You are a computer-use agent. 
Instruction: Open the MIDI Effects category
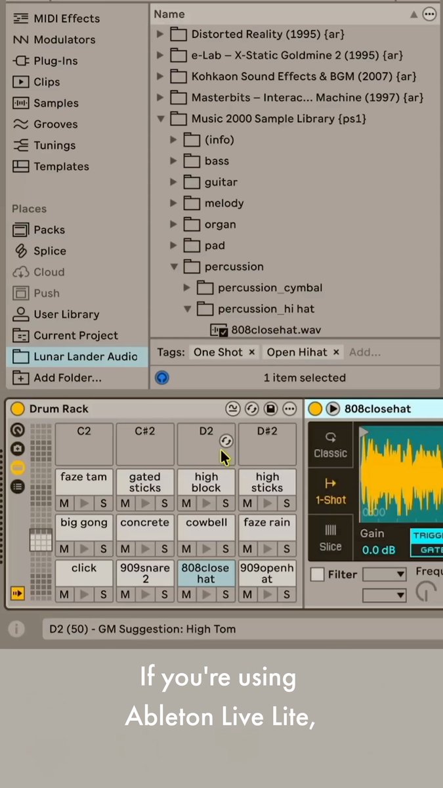56,18
